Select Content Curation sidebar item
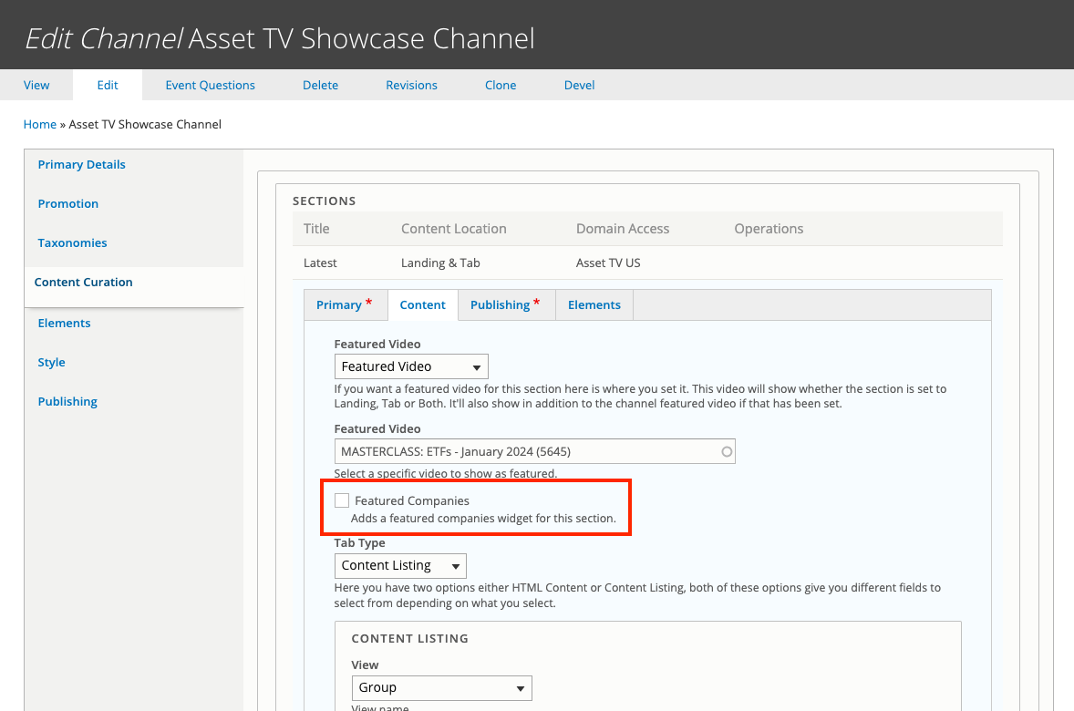 click(x=84, y=283)
